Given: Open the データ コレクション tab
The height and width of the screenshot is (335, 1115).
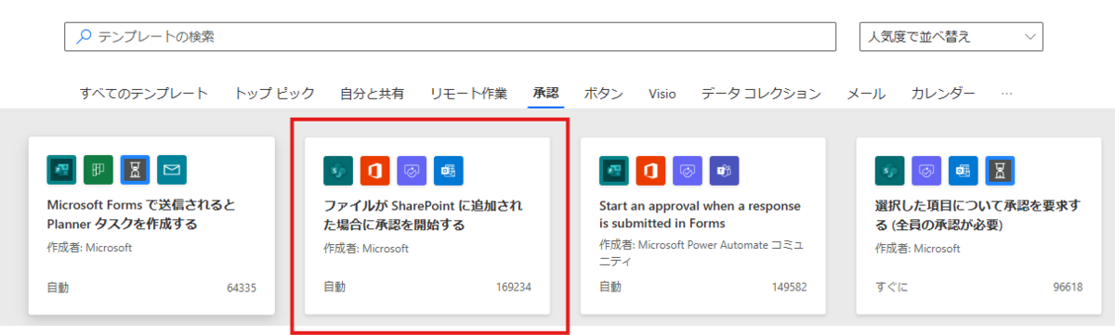Looking at the screenshot, I should pos(761,93).
